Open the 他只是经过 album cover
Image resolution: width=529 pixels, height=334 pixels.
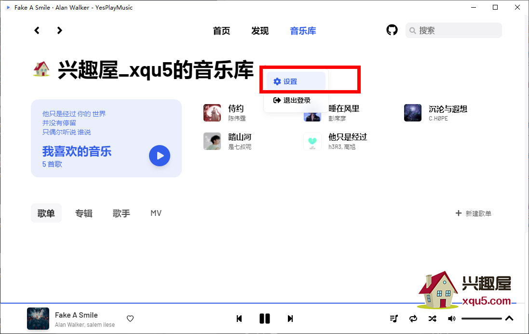coord(312,141)
